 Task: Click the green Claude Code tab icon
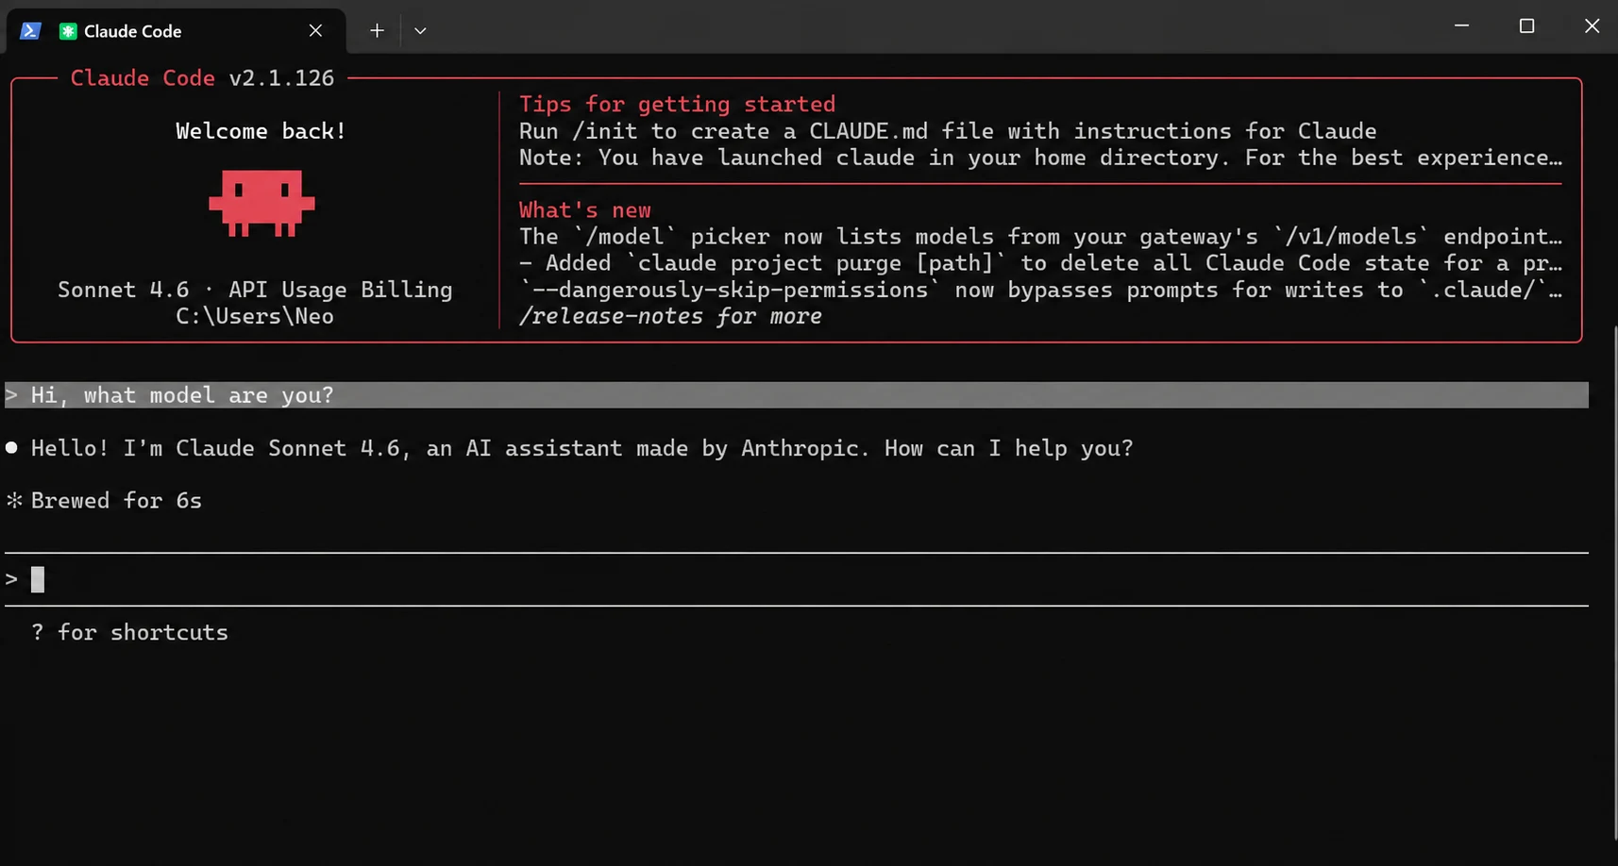pos(68,31)
